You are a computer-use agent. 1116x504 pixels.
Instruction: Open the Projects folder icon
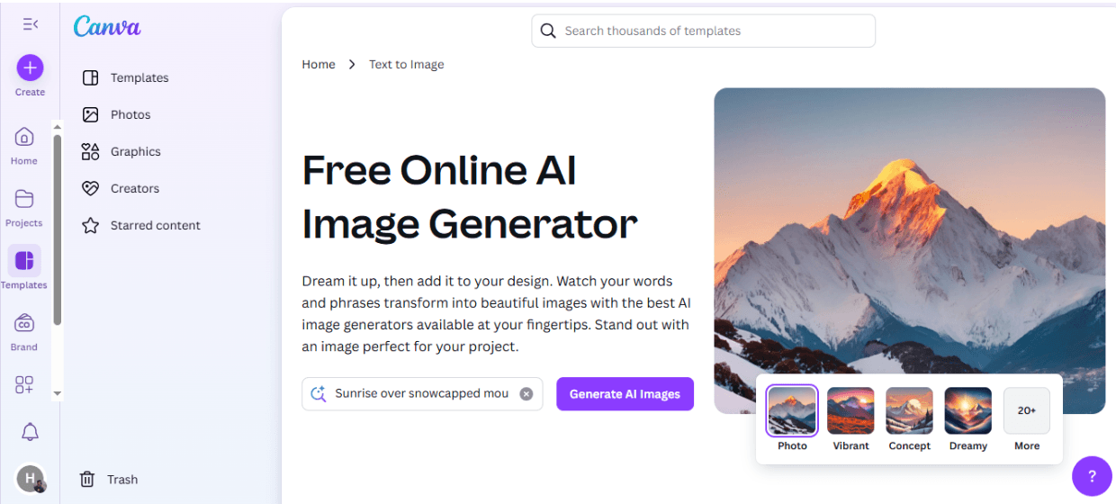click(x=24, y=199)
